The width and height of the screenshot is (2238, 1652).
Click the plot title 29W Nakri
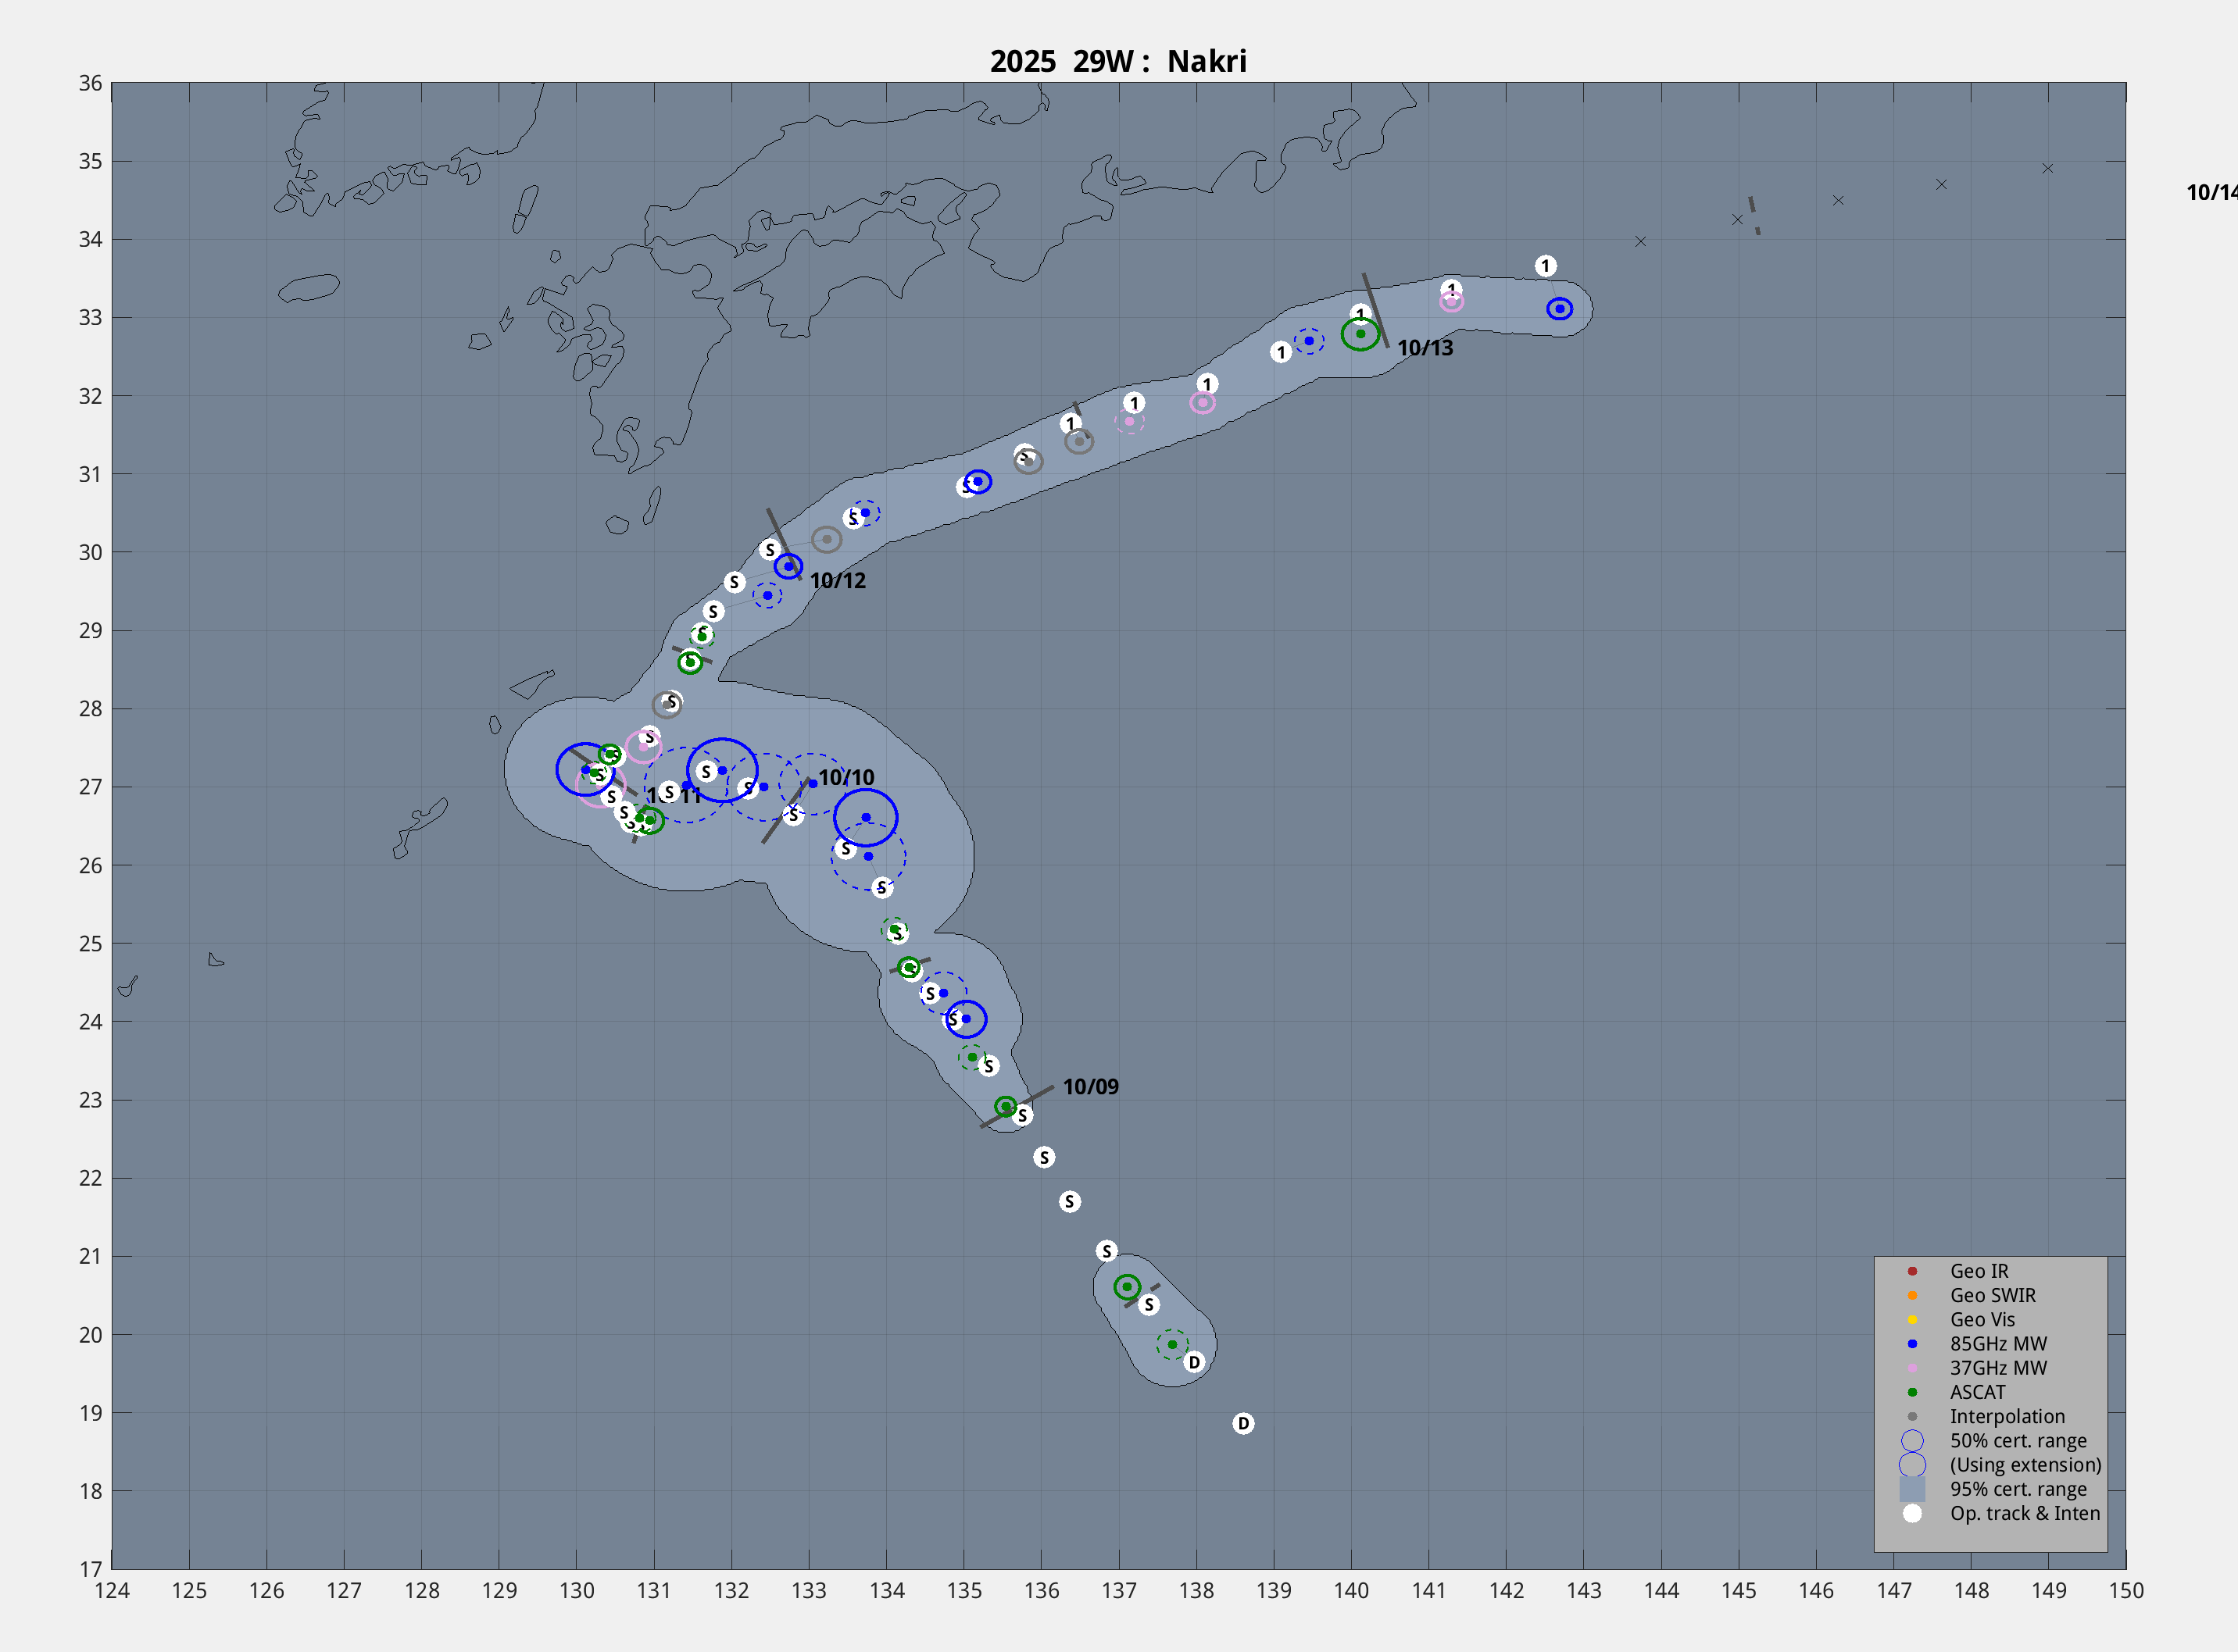coord(1117,61)
